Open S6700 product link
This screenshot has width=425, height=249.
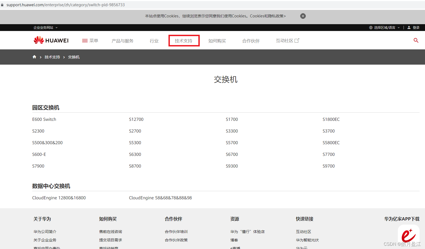click(232, 154)
